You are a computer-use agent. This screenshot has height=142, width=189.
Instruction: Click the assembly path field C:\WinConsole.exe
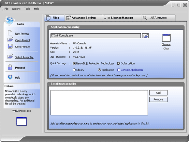(95, 36)
